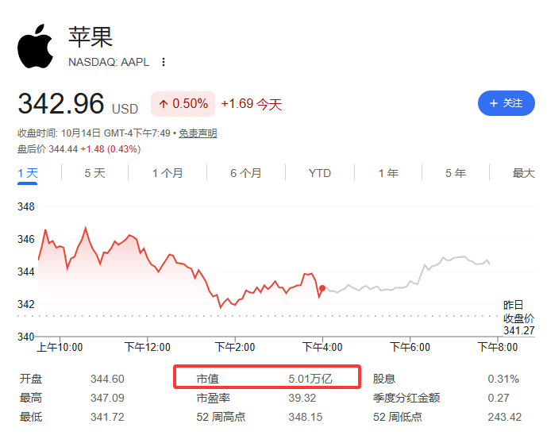The width and height of the screenshot is (547, 443).
Task: Click the 昨日收盘价 341.27 label
Action: (x=518, y=318)
